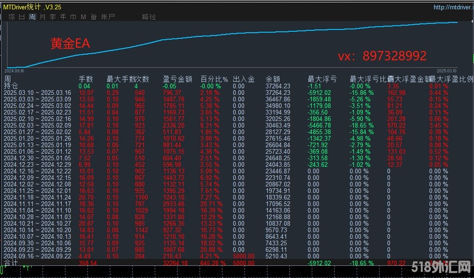
Task: Switch to the 季 (quarterly) tab
Action: (x=53, y=17)
